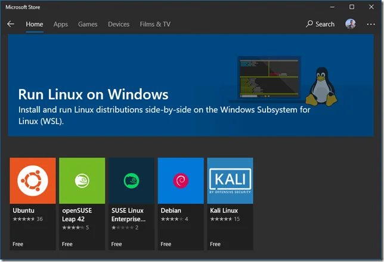Click the back arrow button

(x=11, y=24)
